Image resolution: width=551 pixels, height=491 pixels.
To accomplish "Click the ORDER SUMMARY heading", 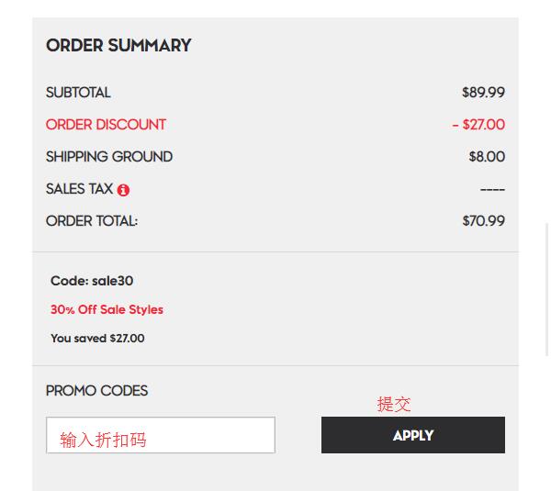I will (118, 46).
